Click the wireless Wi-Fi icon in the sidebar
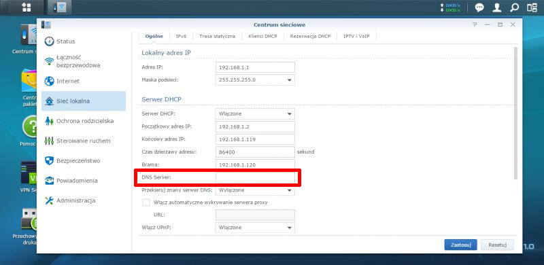Screen dimensions: 544x265 pos(50,61)
